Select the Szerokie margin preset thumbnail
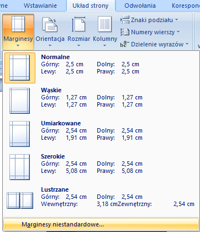200x232 pixels. (x=20, y=167)
